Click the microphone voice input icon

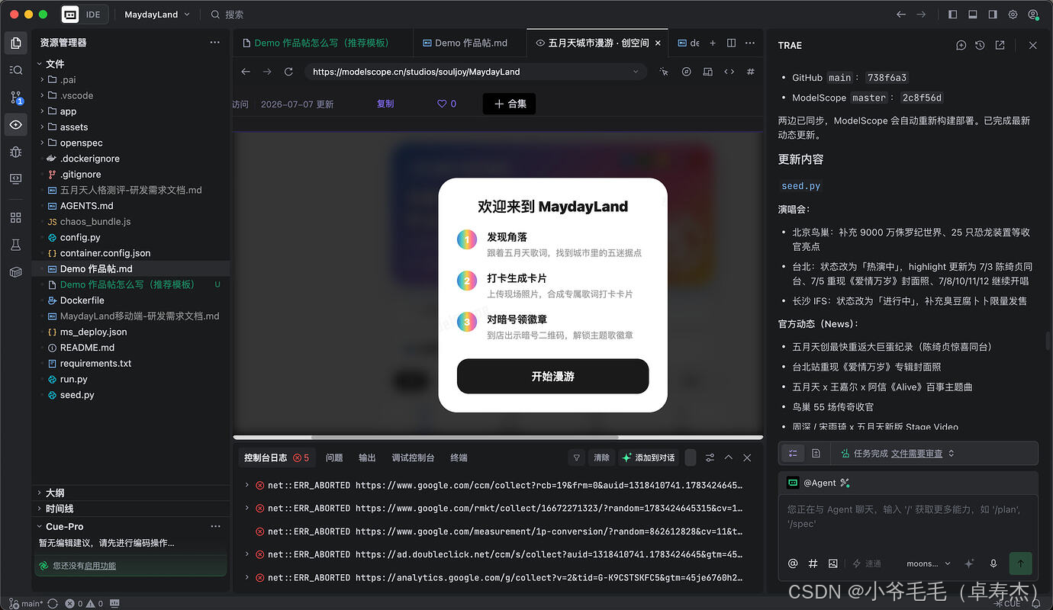point(993,563)
